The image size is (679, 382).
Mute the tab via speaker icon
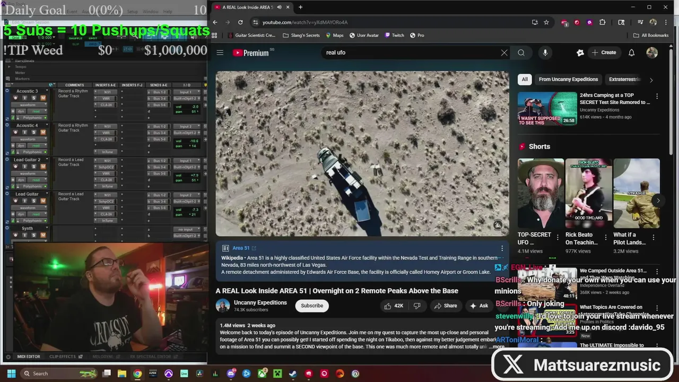279,7
